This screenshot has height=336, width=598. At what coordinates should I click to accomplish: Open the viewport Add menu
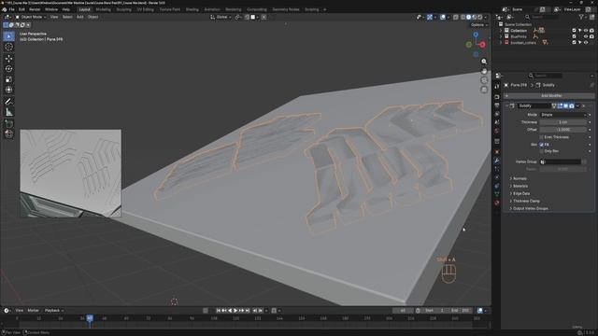pos(79,17)
